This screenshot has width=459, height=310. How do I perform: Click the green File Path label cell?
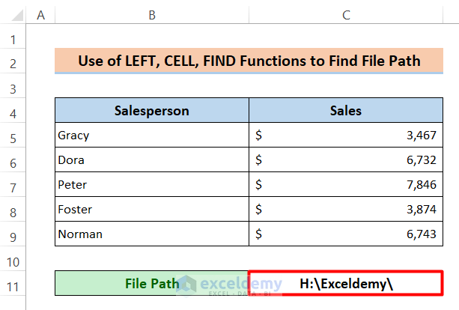[152, 284]
